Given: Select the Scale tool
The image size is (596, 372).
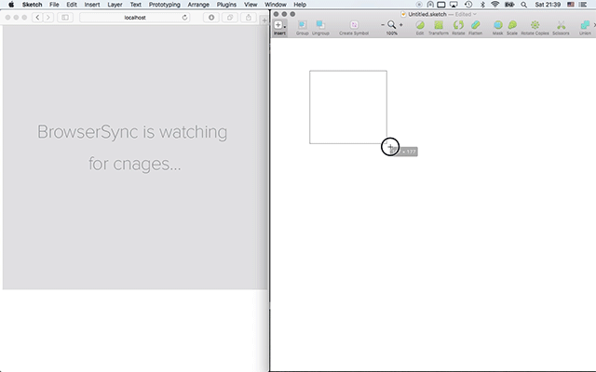Looking at the screenshot, I should (x=512, y=25).
